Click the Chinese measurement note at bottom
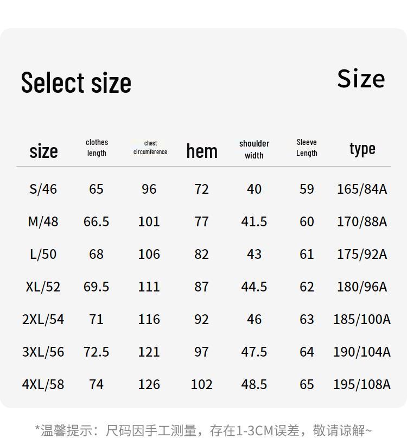Image resolution: width=407 pixels, height=438 pixels. 203,430
